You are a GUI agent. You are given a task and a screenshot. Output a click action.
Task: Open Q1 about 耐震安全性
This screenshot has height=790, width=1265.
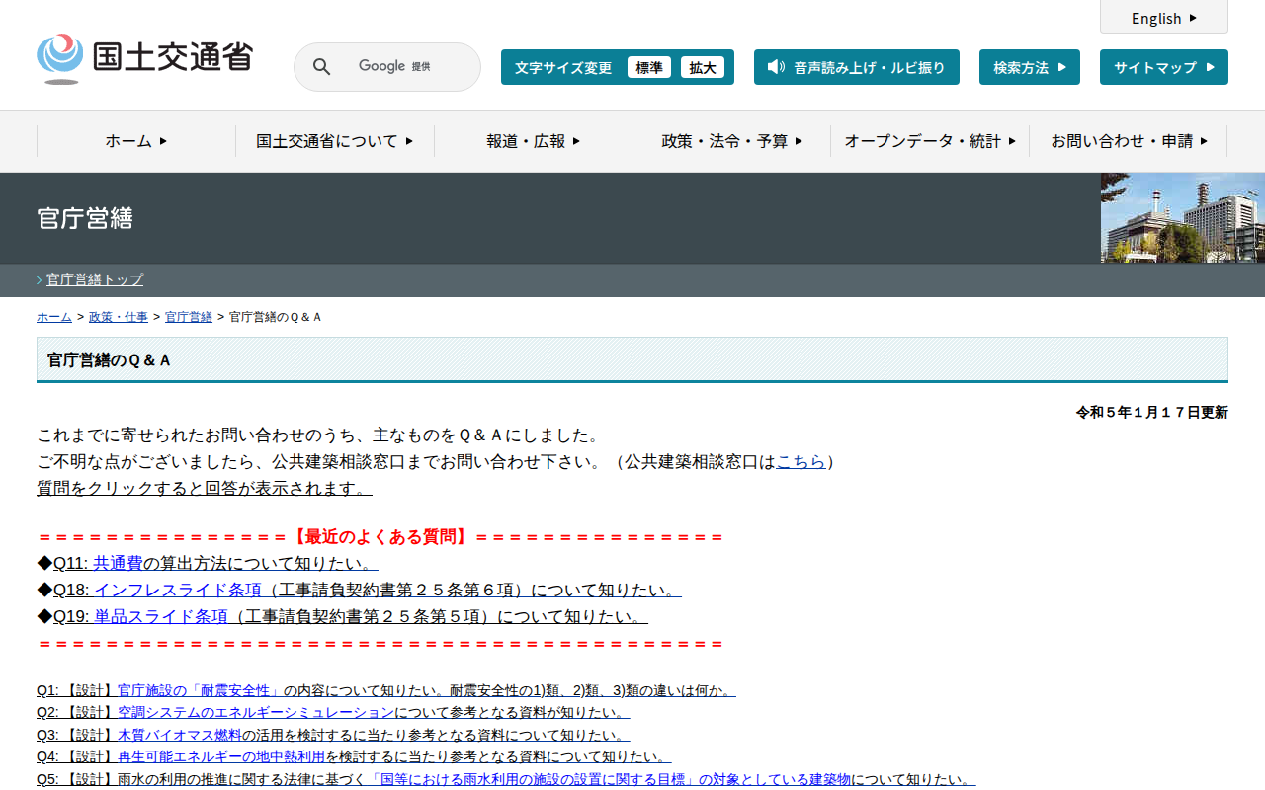[x=385, y=690]
